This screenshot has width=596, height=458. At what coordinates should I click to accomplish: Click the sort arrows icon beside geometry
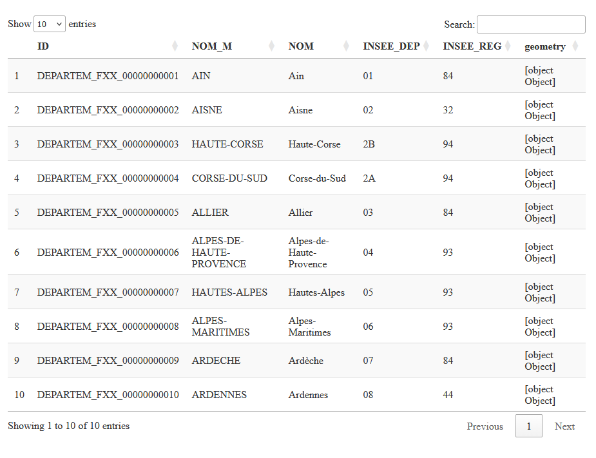coord(575,46)
